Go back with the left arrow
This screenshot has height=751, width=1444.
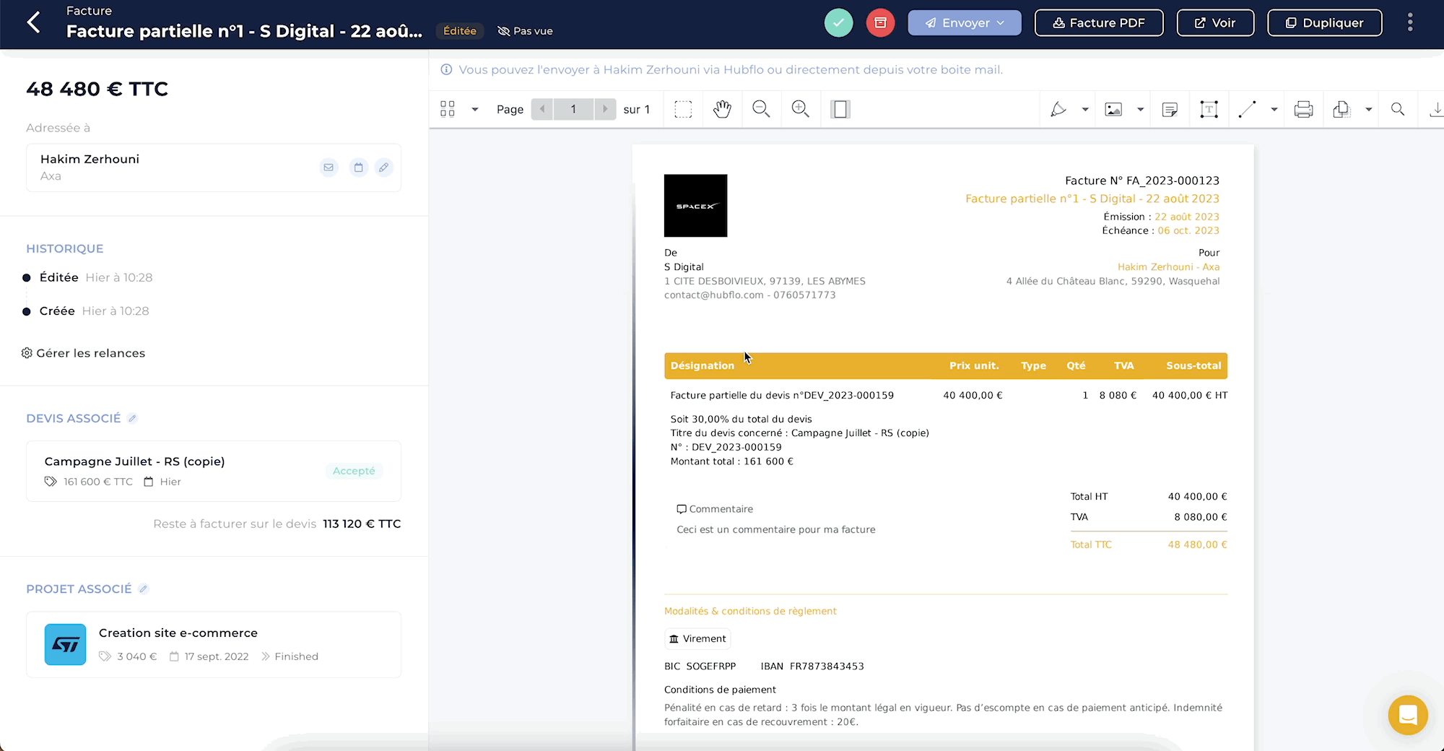[x=33, y=22]
